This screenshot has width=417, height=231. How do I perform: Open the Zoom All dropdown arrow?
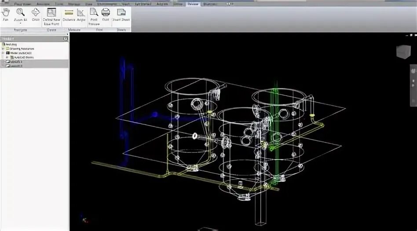click(x=20, y=24)
